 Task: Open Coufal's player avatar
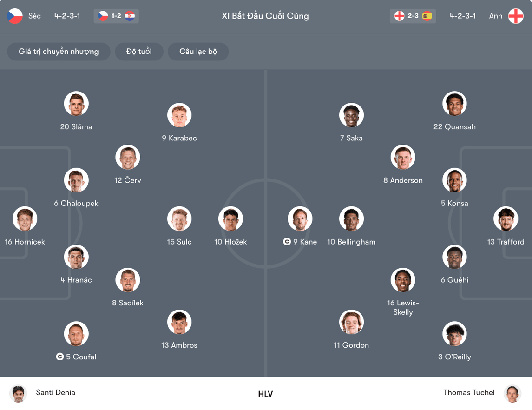(x=76, y=334)
